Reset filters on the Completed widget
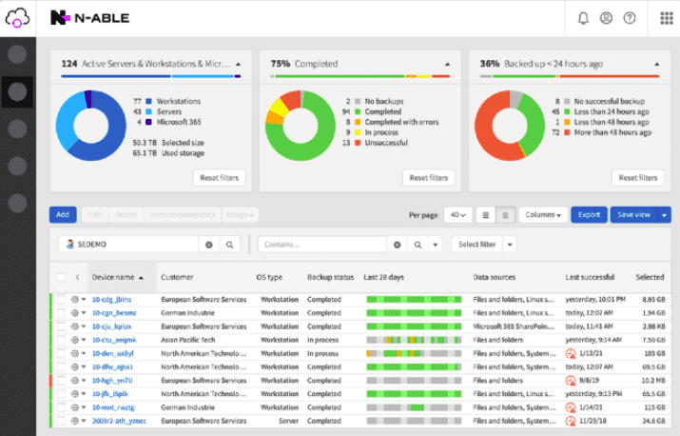 pos(429,178)
